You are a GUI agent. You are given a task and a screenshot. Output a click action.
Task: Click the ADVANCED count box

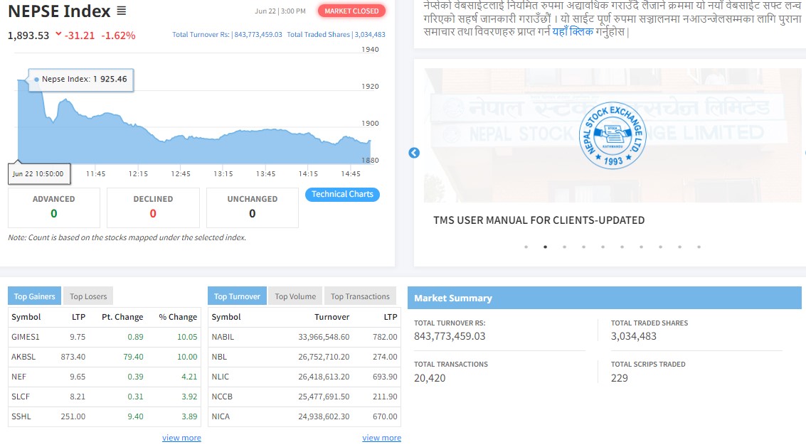(x=54, y=208)
